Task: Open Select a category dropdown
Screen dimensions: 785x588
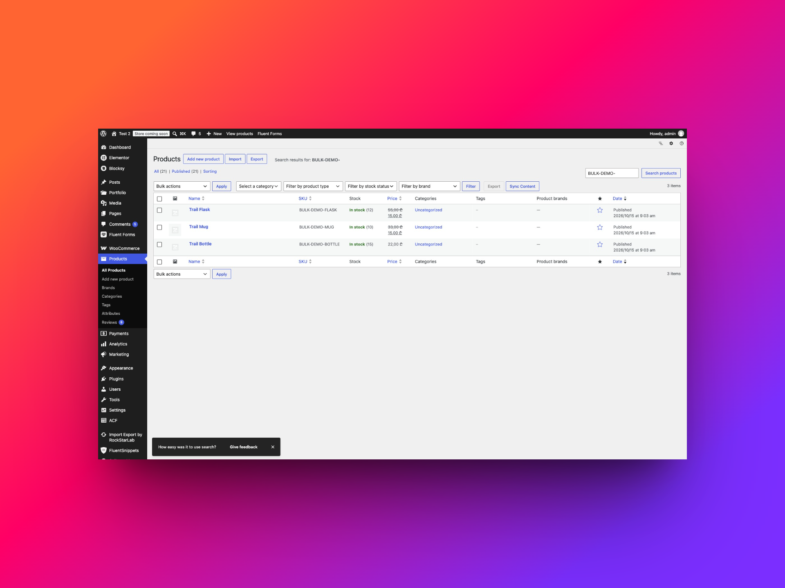Action: pos(259,186)
